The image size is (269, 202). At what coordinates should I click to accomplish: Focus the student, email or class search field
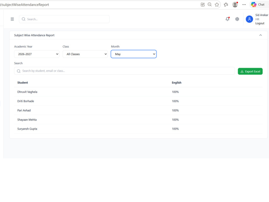pyautogui.click(x=124, y=71)
